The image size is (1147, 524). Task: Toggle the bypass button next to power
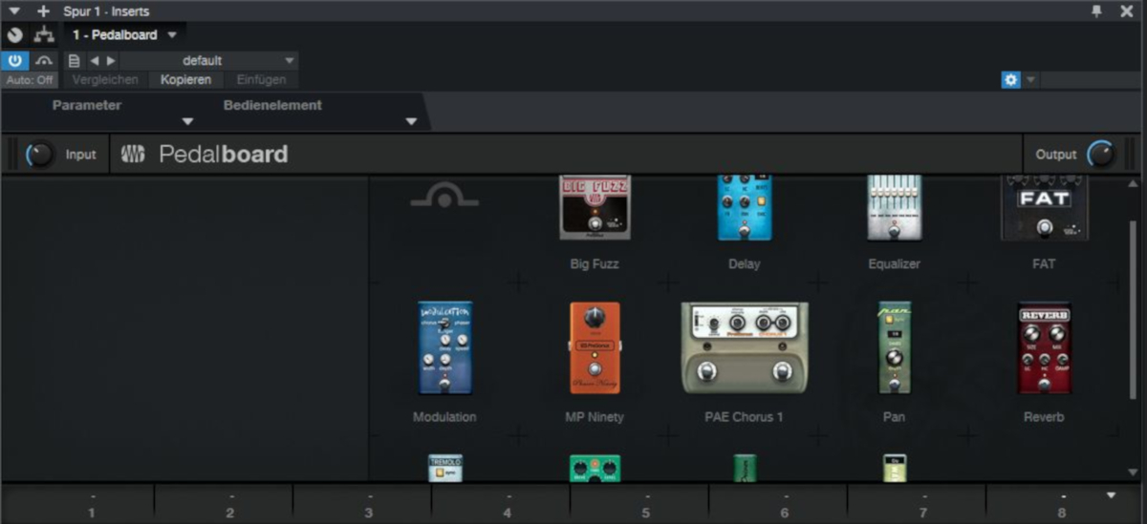tap(44, 60)
